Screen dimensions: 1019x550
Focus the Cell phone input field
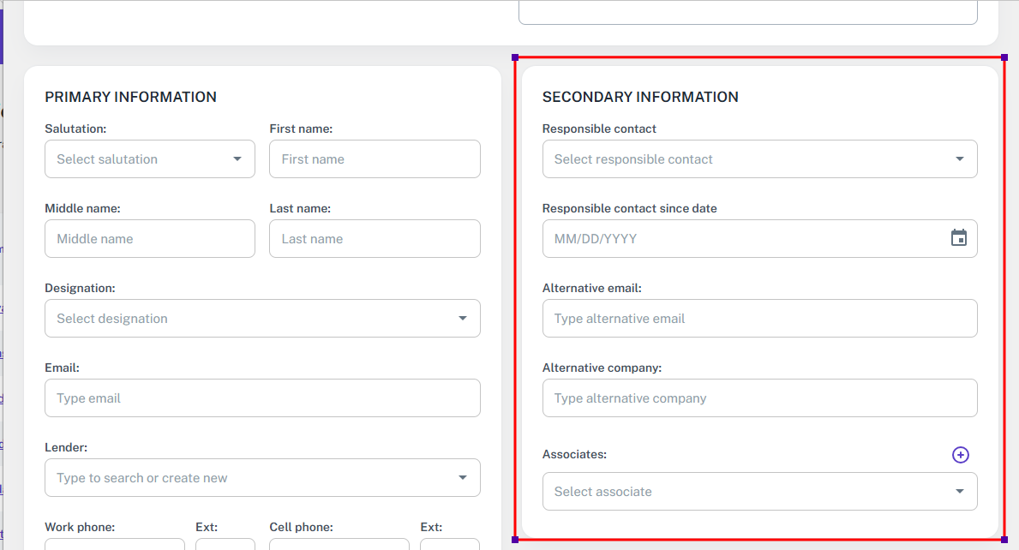[x=339, y=544]
